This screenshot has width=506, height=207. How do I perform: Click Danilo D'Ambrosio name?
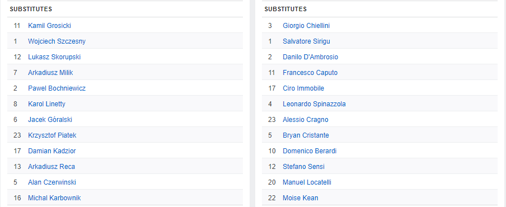click(311, 57)
